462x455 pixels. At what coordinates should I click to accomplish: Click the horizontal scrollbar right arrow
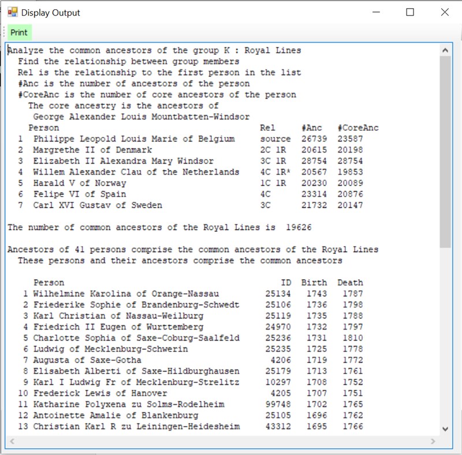coord(432,441)
